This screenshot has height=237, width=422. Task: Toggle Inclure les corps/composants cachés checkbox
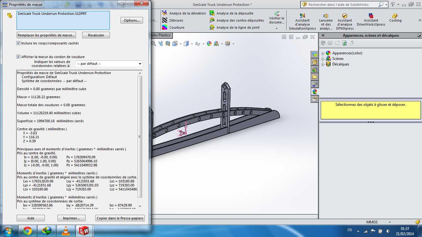[19, 43]
